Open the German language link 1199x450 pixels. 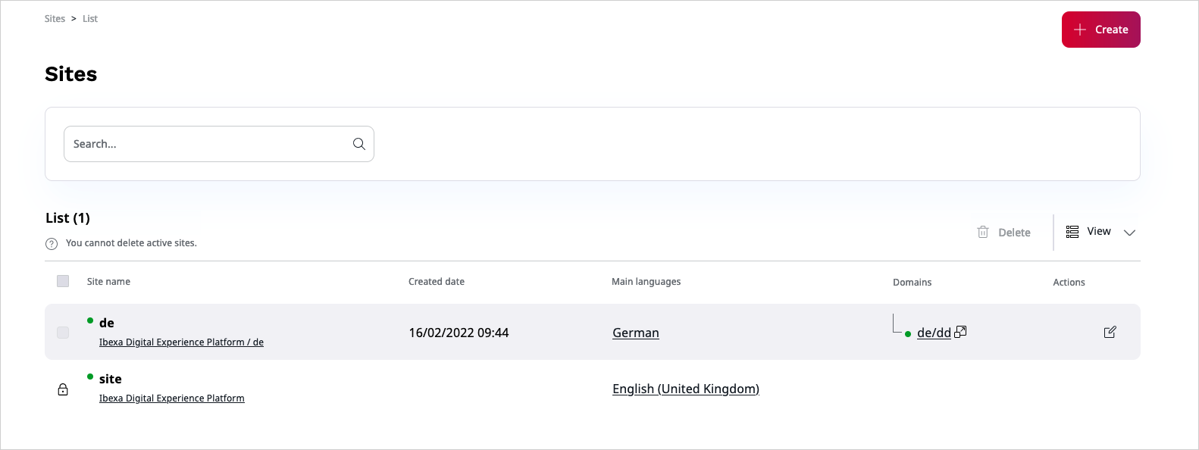635,333
